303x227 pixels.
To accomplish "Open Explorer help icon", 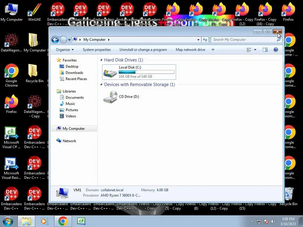I will point(276,50).
